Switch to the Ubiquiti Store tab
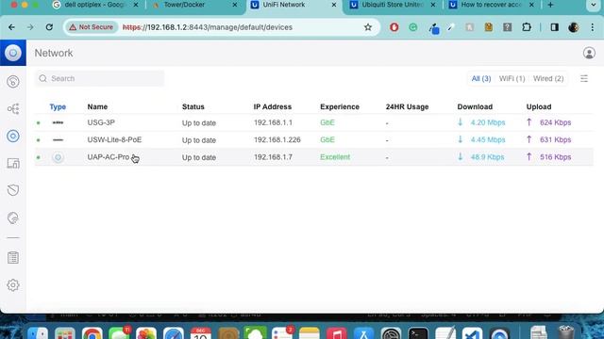Image resolution: width=604 pixels, height=339 pixels. coord(392,5)
